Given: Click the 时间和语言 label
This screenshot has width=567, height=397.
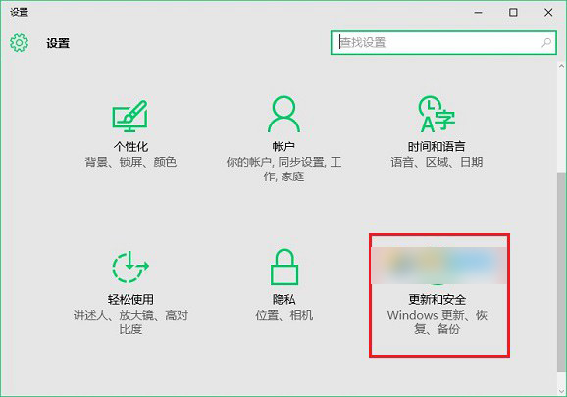Looking at the screenshot, I should click(437, 147).
